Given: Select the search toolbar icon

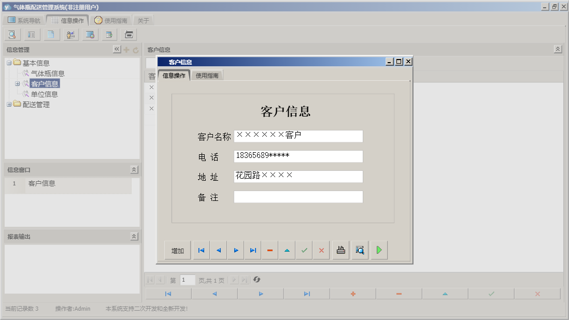Looking at the screenshot, I should click(x=11, y=34).
